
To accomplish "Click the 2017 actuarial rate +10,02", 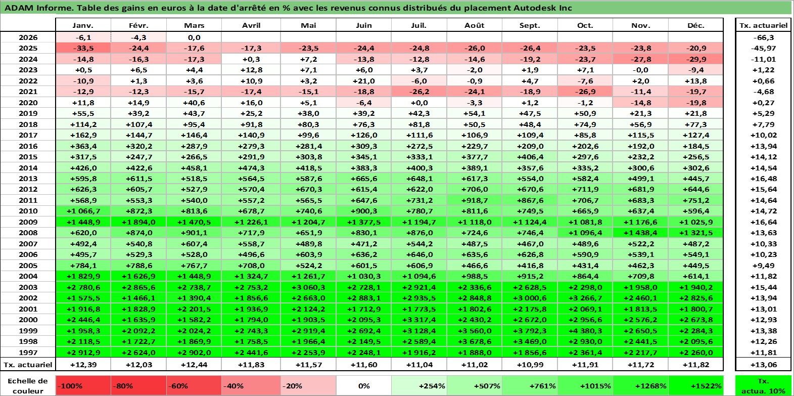I will [x=763, y=135].
